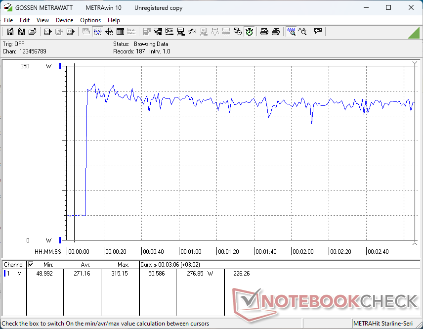Click the top blue Y-axis marker at 350

point(60,66)
